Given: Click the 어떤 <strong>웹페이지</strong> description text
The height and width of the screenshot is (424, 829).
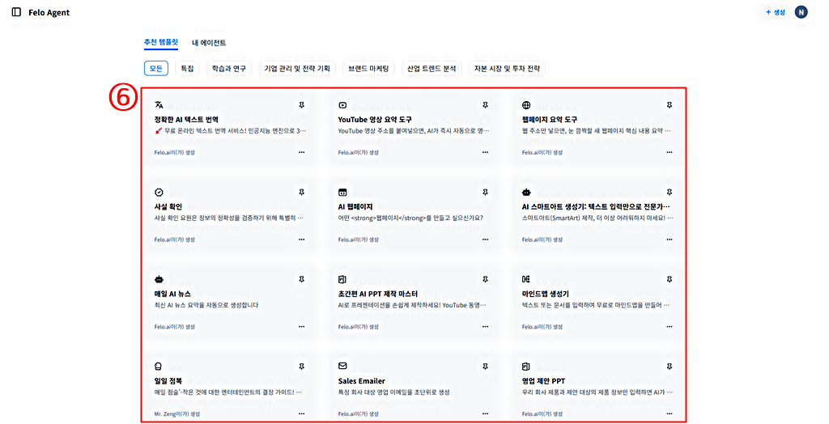Looking at the screenshot, I should (x=410, y=218).
